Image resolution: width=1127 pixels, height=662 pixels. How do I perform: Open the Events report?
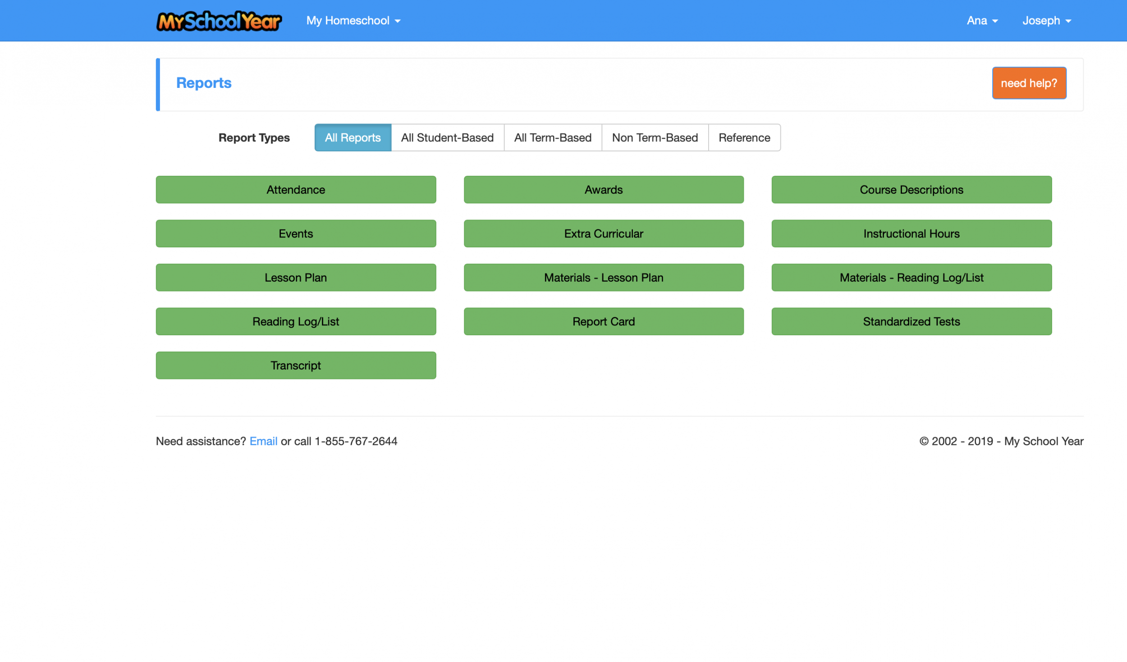296,233
